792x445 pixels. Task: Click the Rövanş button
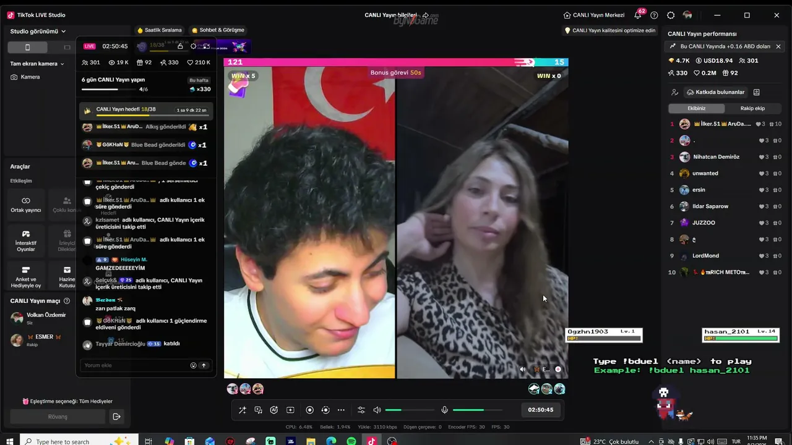tap(58, 417)
